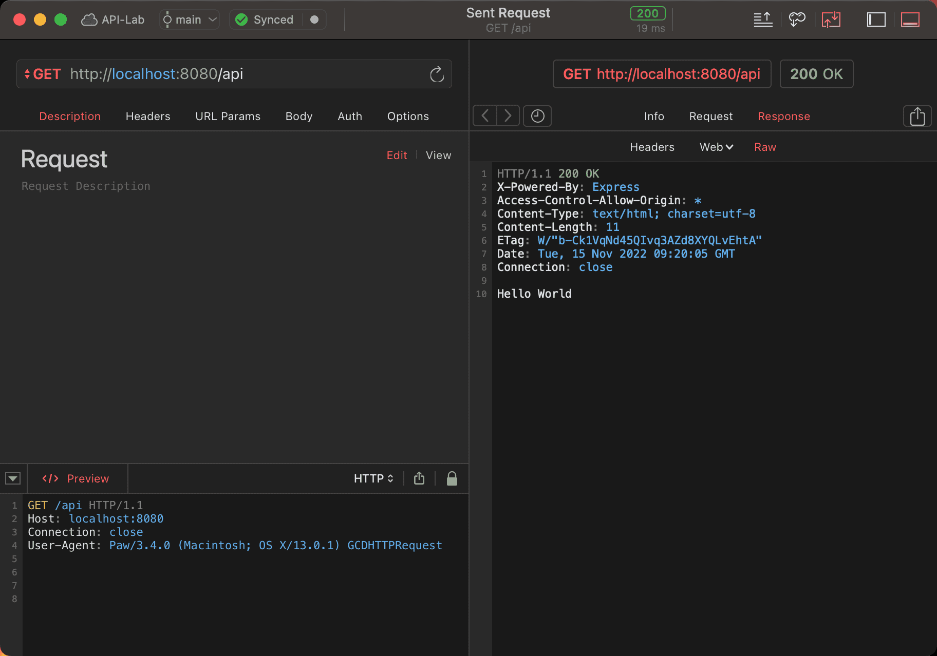
Task: Open the Web dropdown view
Action: [x=716, y=147]
